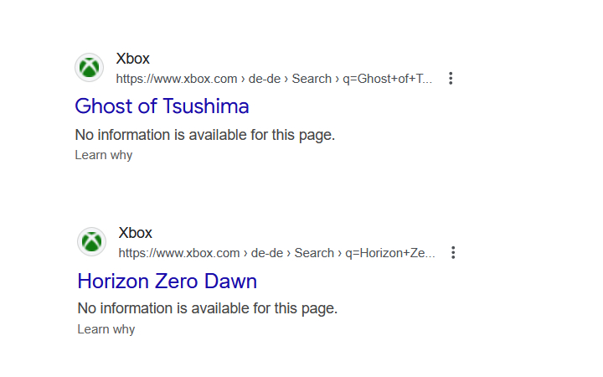Click the 'Search' breadcrumb in the Horizon result URL
The height and width of the screenshot is (377, 603).
click(x=314, y=253)
